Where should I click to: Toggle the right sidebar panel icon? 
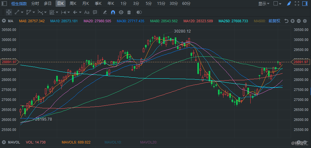coord(305,3)
